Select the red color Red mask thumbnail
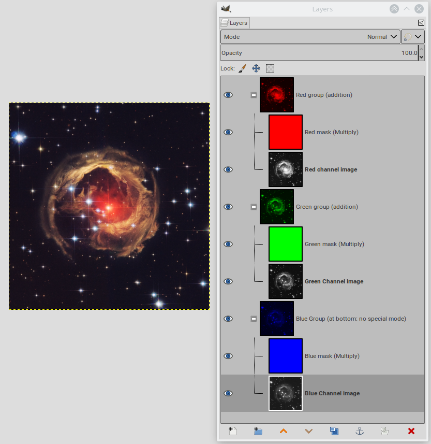Screen dimensions: 431x444 click(x=286, y=132)
